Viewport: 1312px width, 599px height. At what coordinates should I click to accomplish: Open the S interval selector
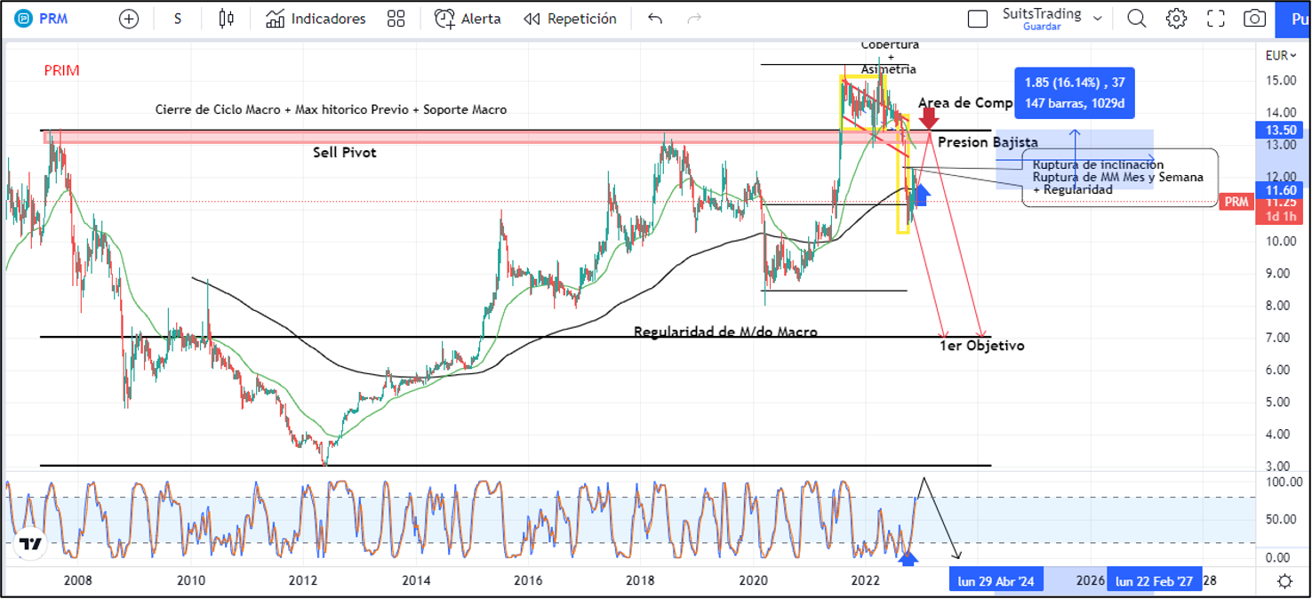[178, 19]
